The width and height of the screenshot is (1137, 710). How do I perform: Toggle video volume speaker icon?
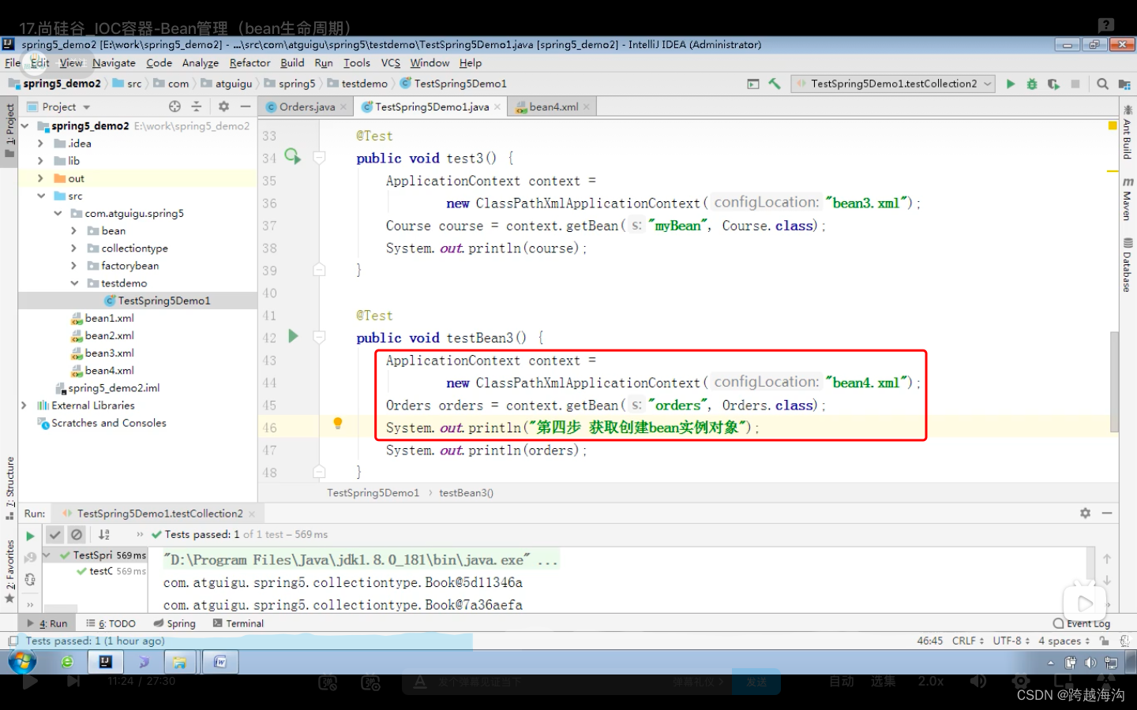click(978, 681)
